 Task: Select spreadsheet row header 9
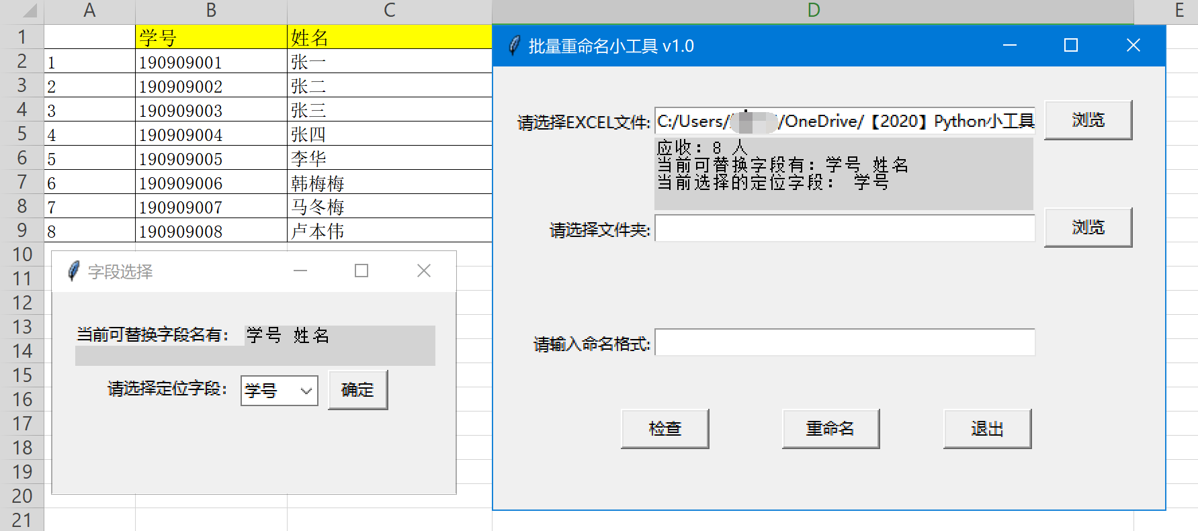(22, 230)
